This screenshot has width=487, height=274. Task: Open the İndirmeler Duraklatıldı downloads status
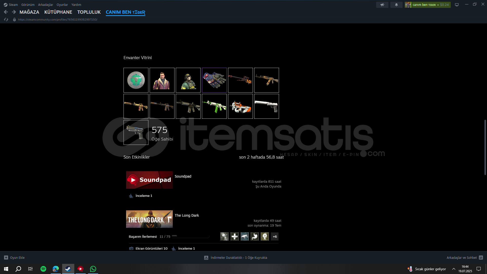tap(236, 258)
